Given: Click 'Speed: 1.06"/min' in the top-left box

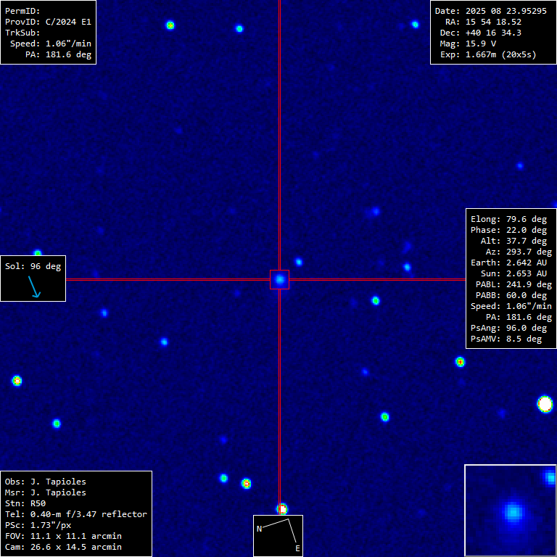Looking at the screenshot, I should [51, 44].
